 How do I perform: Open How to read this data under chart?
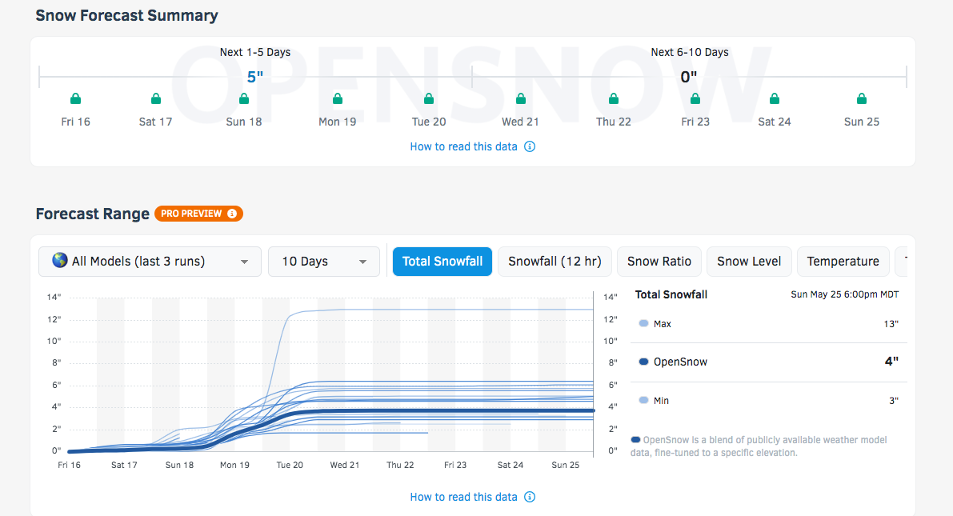[472, 497]
